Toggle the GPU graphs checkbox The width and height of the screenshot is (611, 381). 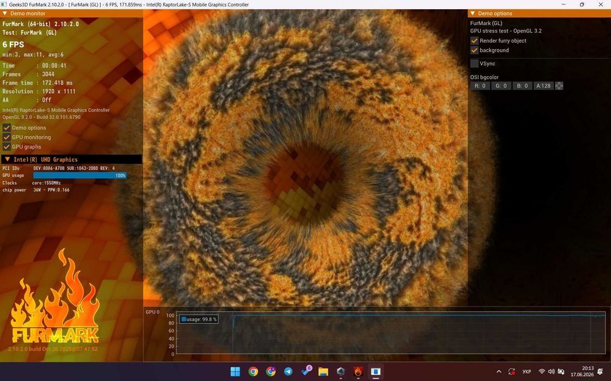pyautogui.click(x=6, y=146)
